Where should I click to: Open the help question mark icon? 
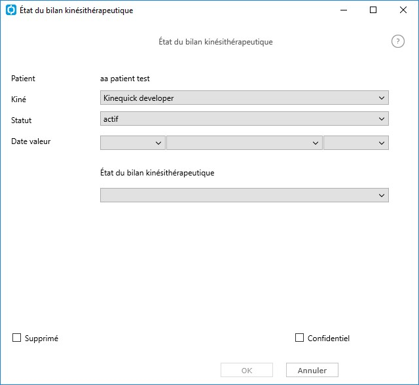pyautogui.click(x=397, y=41)
